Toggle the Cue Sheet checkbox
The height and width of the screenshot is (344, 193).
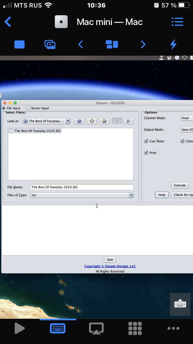[146, 141]
